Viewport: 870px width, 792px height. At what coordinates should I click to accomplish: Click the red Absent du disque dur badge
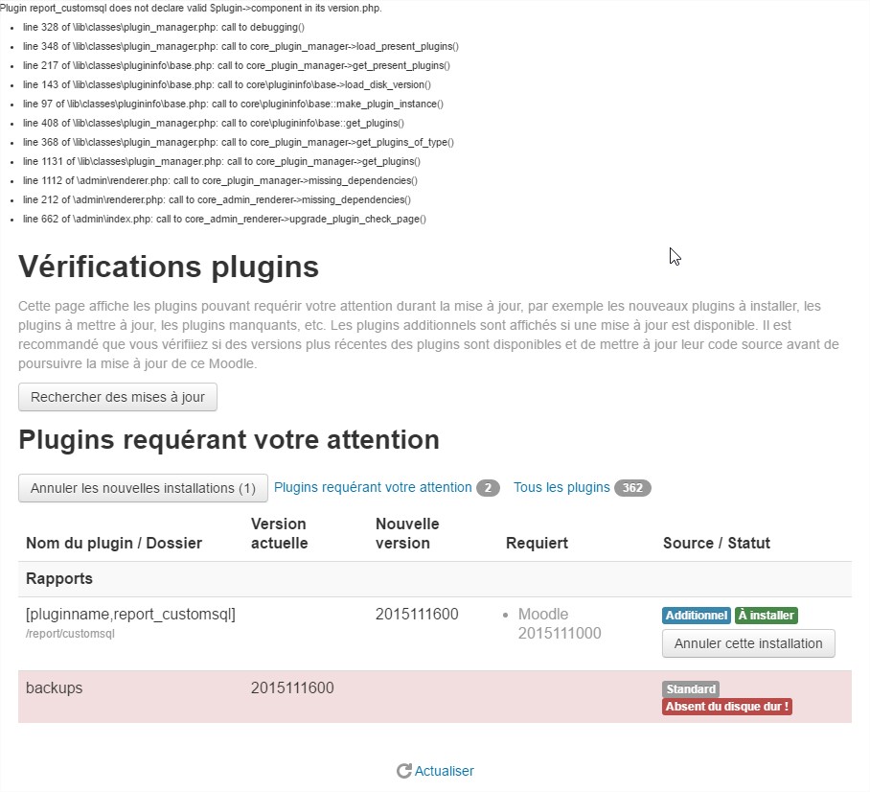tap(727, 707)
